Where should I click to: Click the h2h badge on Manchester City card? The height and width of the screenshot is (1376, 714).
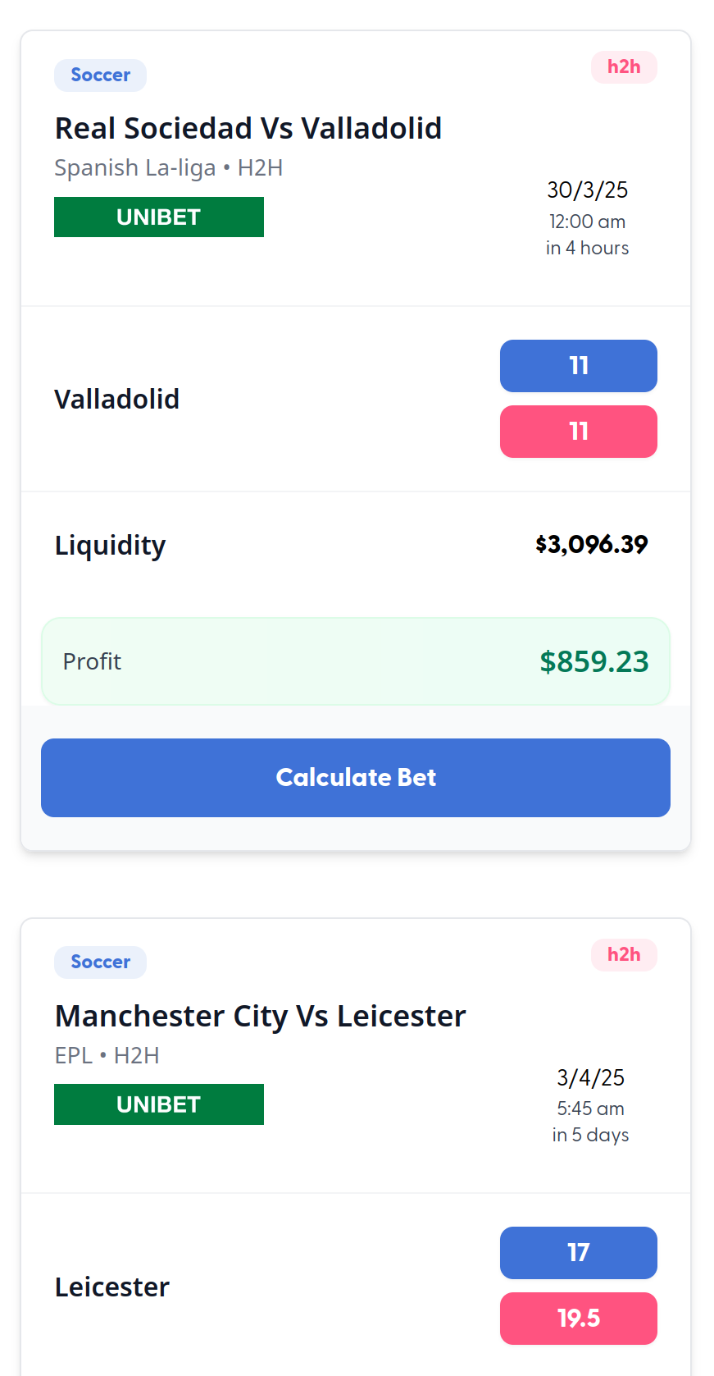point(624,954)
